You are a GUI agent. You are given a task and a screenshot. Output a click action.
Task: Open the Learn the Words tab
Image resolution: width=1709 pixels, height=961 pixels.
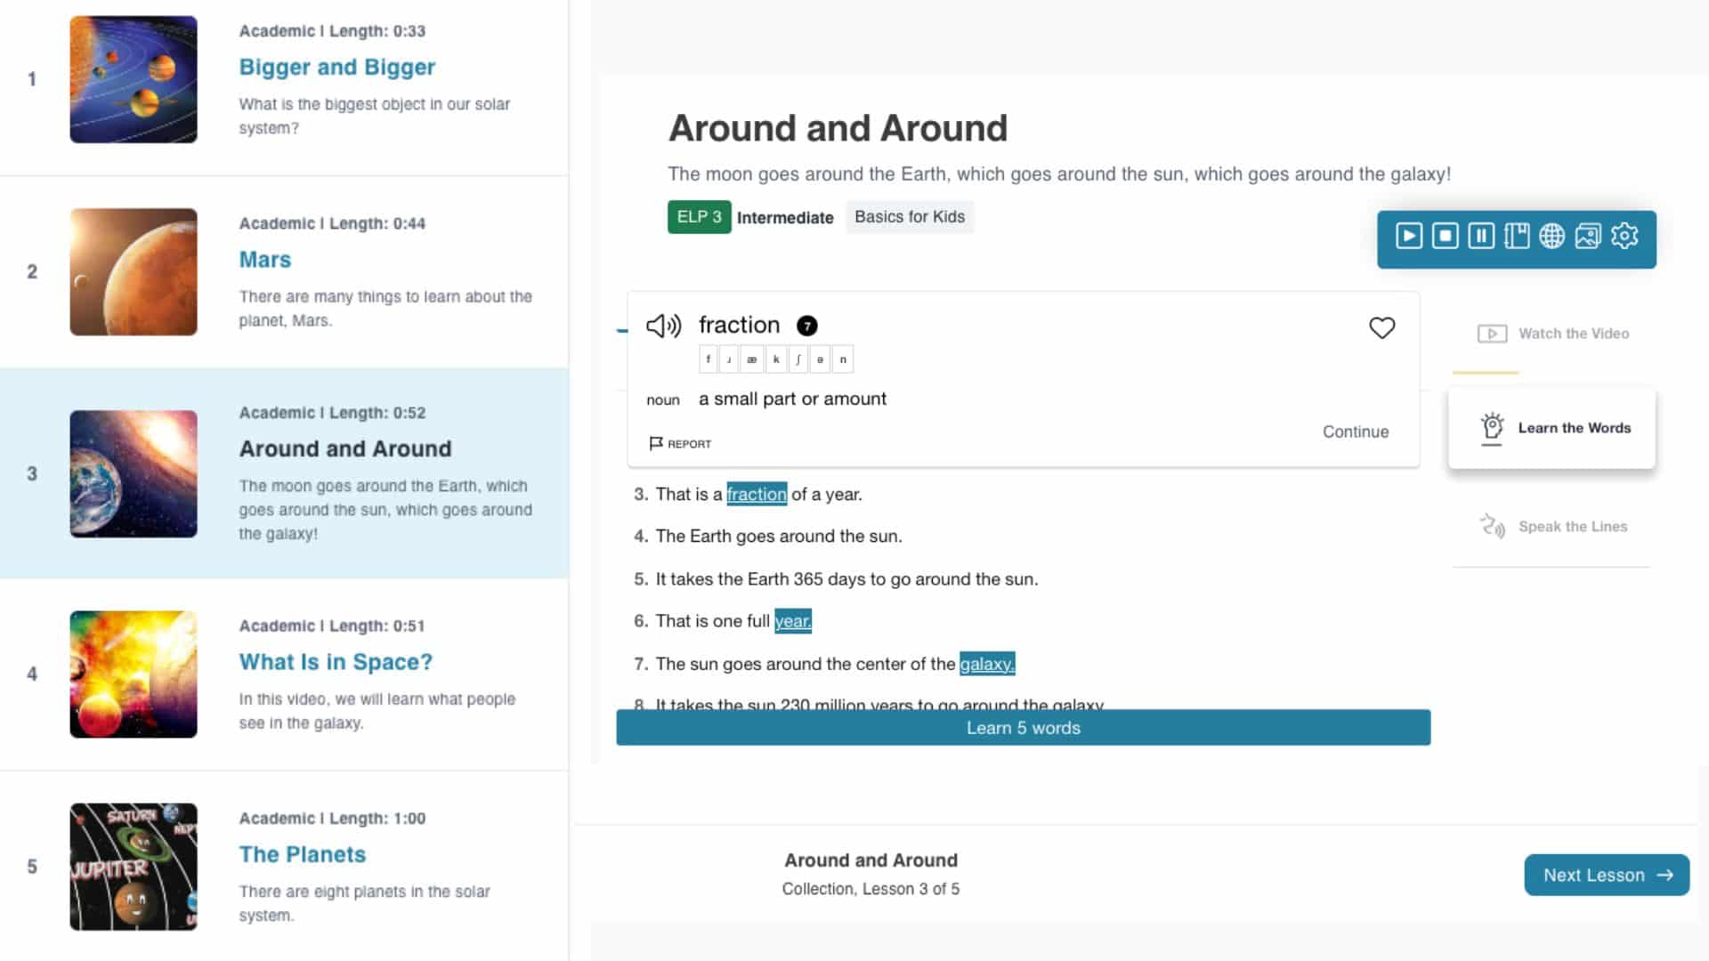tap(1553, 428)
